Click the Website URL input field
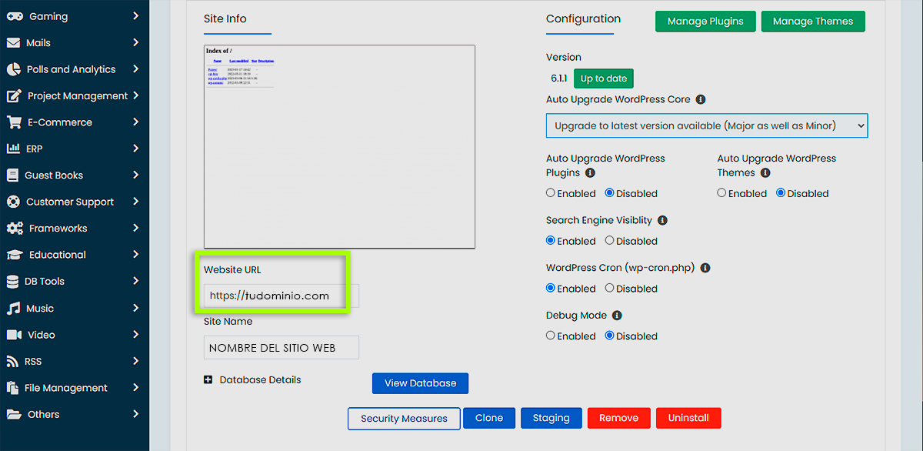Screen dimensions: 923x451 point(281,296)
